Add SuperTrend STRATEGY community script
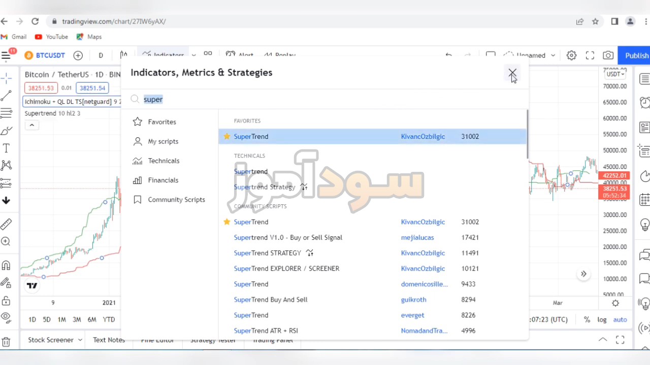Image resolution: width=650 pixels, height=365 pixels. 267,253
